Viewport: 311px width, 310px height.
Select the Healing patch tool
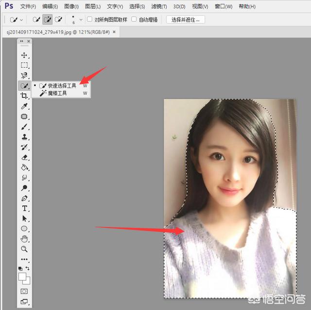(24, 116)
